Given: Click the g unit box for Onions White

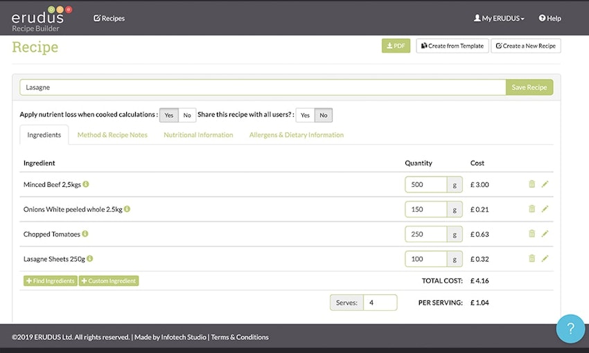Looking at the screenshot, I should [x=455, y=209].
